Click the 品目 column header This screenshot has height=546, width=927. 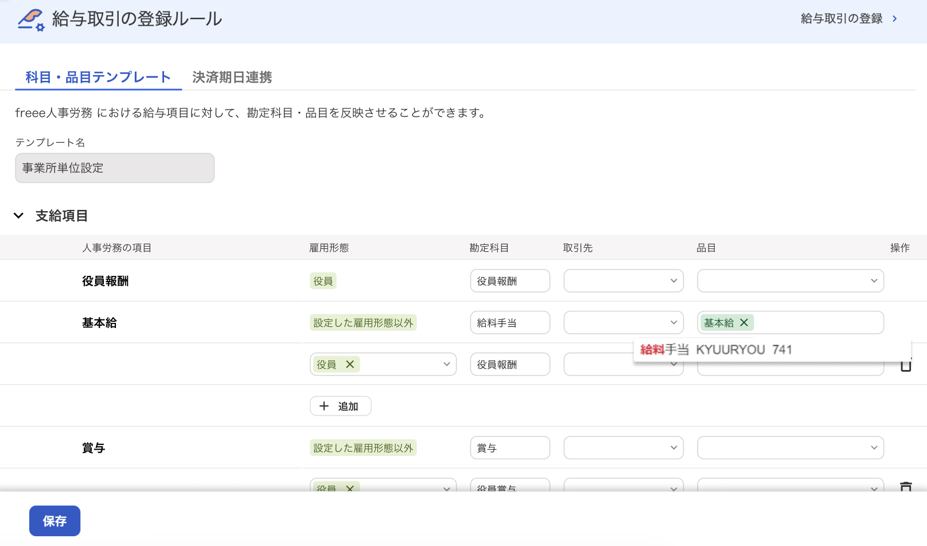click(x=706, y=248)
